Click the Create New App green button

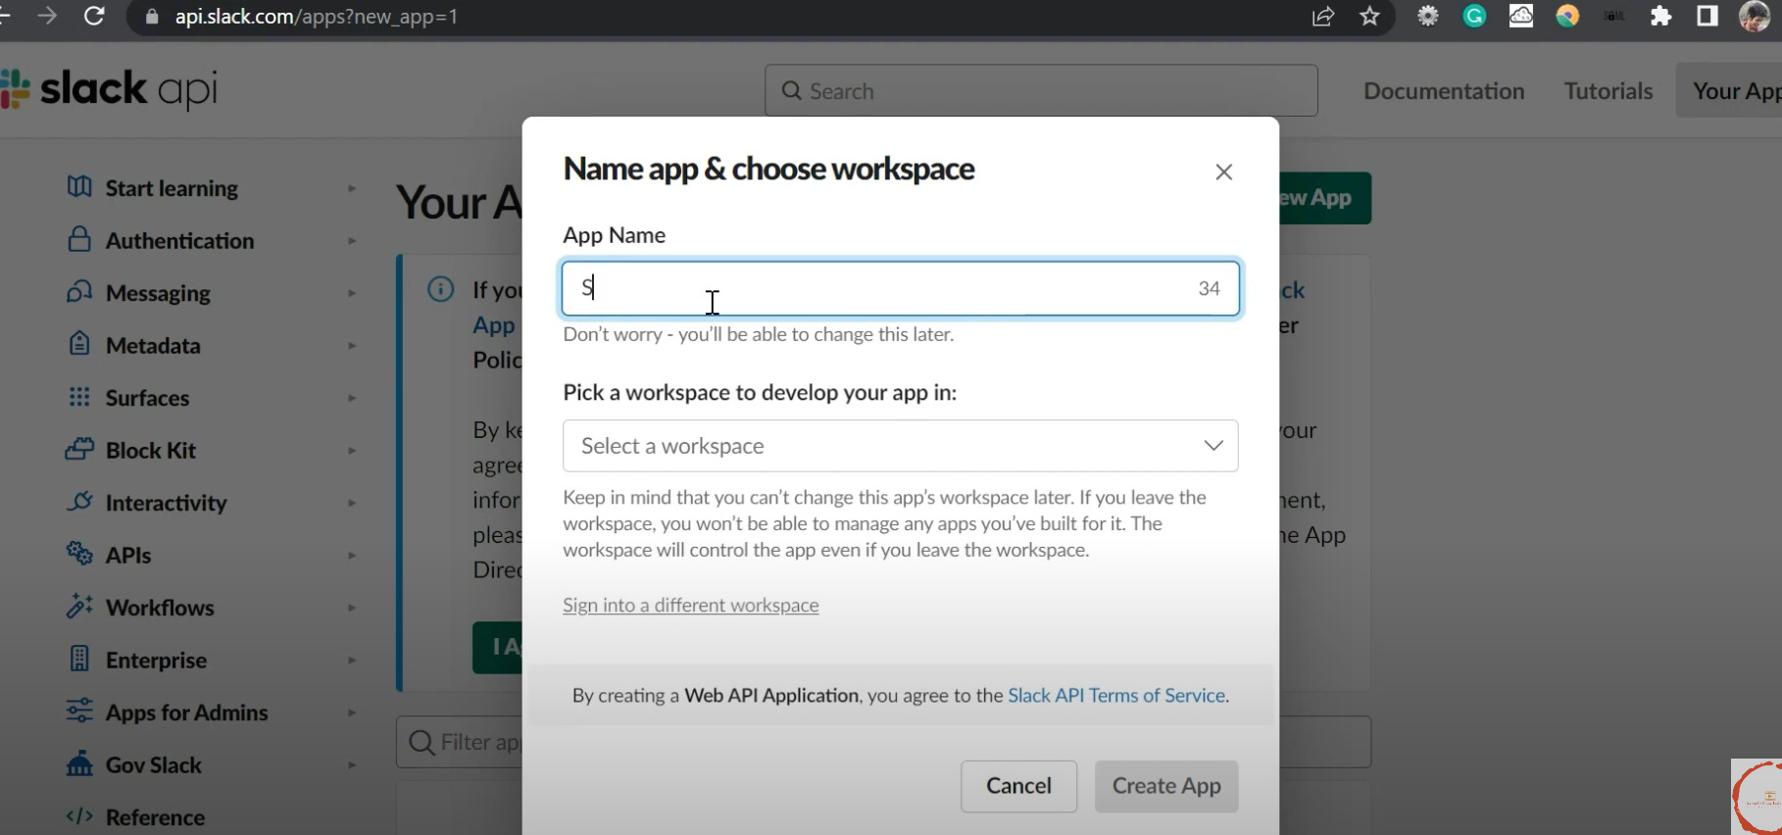click(1324, 198)
